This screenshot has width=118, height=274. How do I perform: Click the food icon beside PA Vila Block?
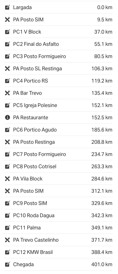click(7, 179)
